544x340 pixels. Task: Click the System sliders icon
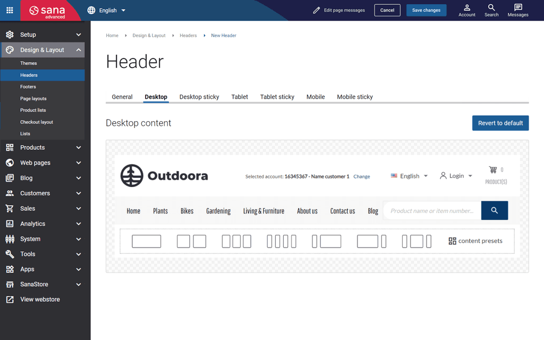(10, 239)
